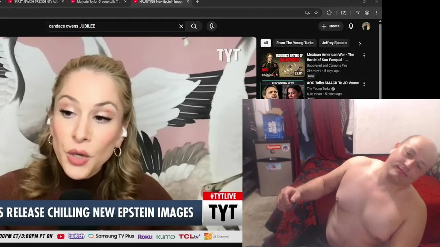The image size is (440, 247).
Task: Clear the YouTube search box text
Action: click(181, 26)
